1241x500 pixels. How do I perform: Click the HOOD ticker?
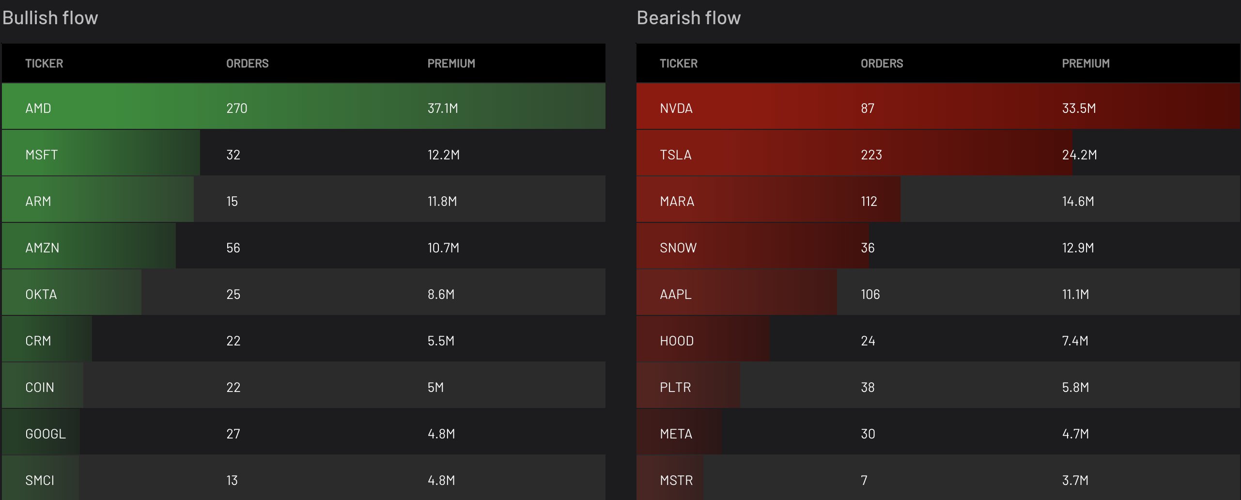point(677,341)
